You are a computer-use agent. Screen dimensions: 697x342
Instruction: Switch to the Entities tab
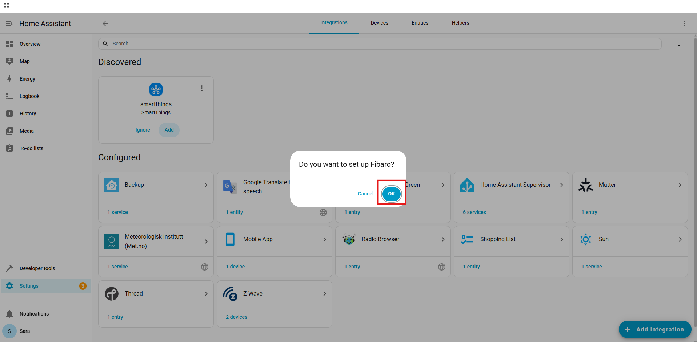pyautogui.click(x=420, y=23)
